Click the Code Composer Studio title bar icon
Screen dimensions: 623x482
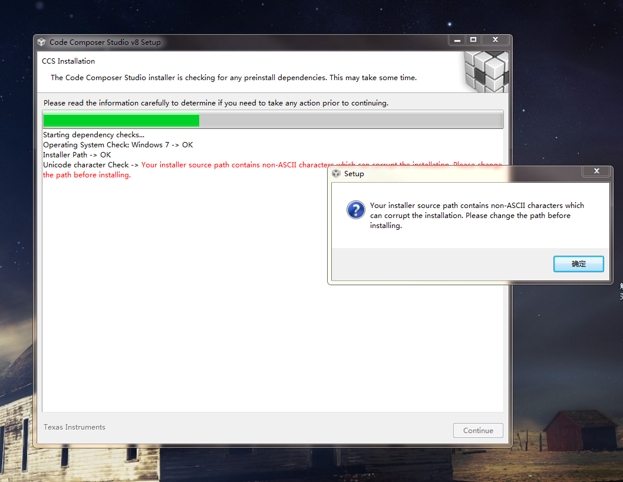pyautogui.click(x=41, y=42)
